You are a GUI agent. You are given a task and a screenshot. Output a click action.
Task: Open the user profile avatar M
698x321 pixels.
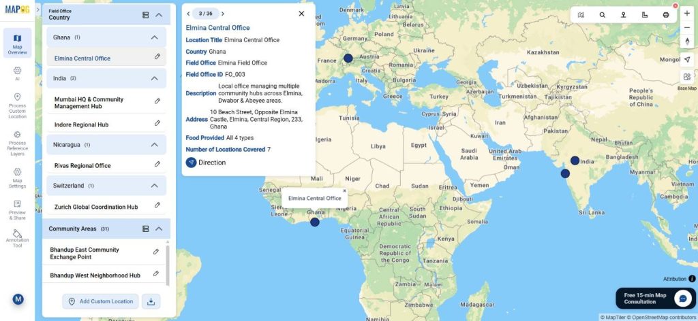18,299
